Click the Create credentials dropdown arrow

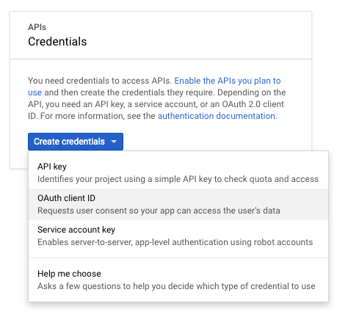pos(114,142)
